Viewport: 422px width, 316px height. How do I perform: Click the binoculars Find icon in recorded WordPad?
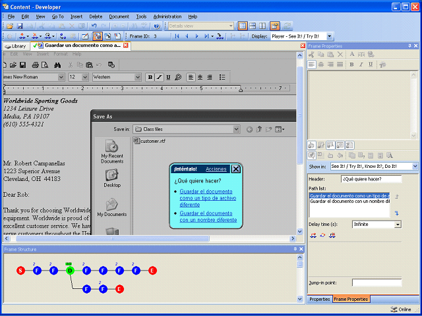tap(57, 65)
